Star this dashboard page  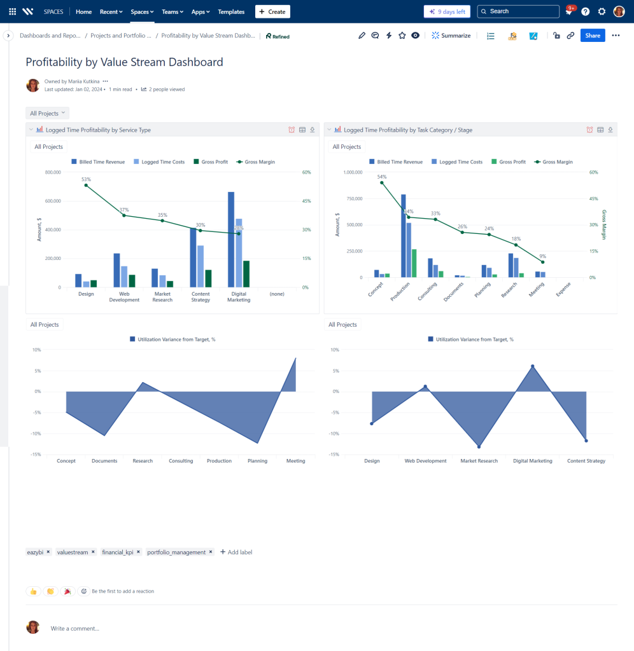click(402, 36)
